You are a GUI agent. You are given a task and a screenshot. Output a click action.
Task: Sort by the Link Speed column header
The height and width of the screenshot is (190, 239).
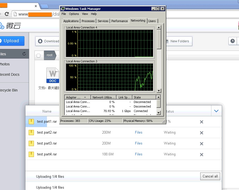pos(124,97)
